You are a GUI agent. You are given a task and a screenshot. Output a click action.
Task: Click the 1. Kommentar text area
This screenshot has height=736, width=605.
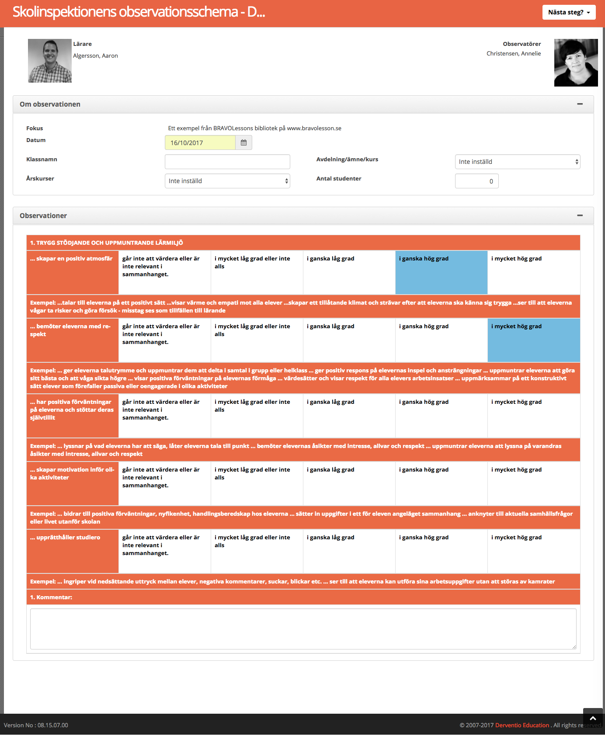[x=303, y=629]
